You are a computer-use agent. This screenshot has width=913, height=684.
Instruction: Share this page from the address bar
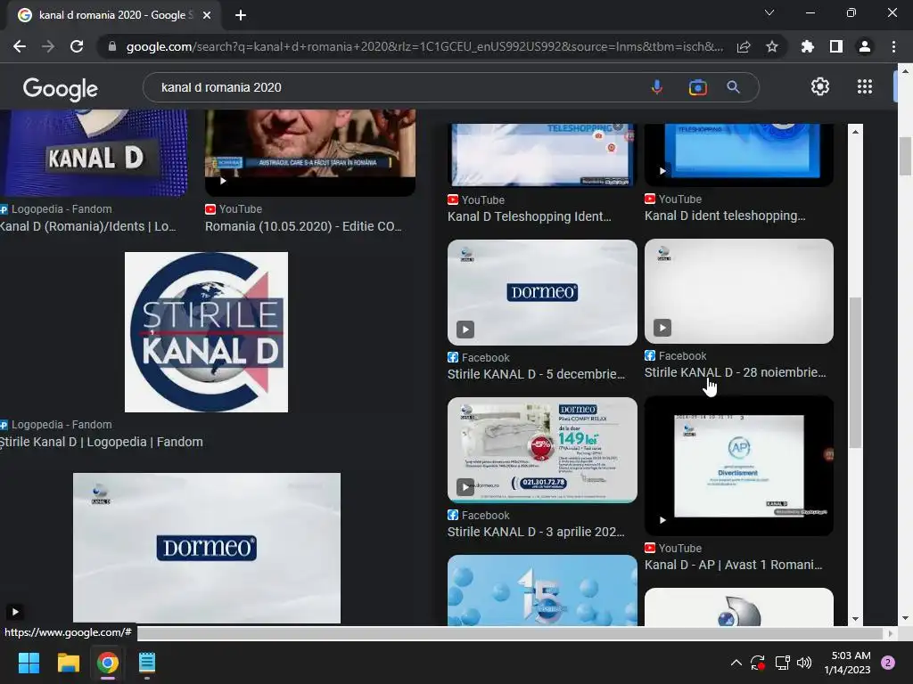744,46
